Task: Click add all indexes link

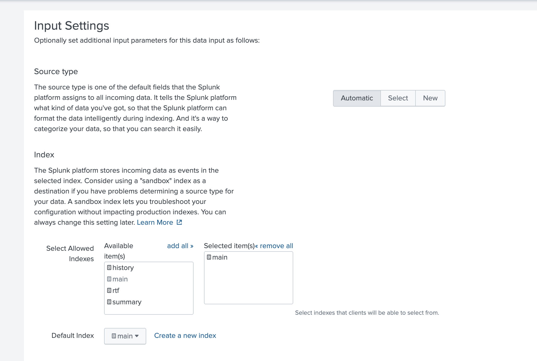Action: click(180, 246)
